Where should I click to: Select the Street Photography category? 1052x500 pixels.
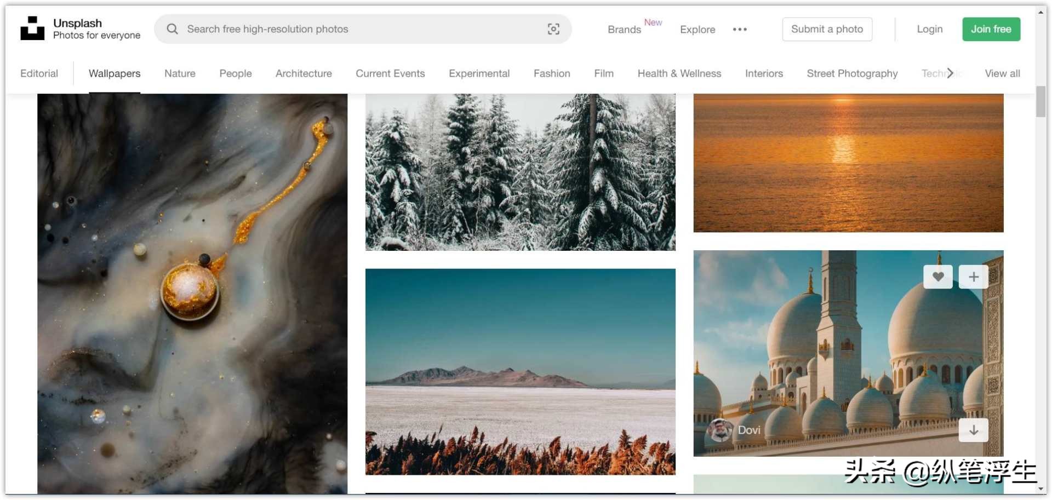[x=852, y=73]
